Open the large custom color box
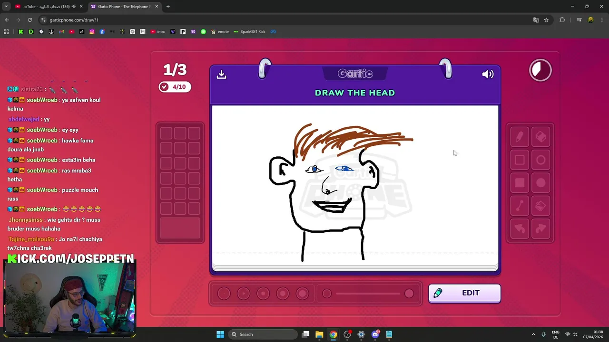This screenshot has height=342, width=609. pos(180,228)
